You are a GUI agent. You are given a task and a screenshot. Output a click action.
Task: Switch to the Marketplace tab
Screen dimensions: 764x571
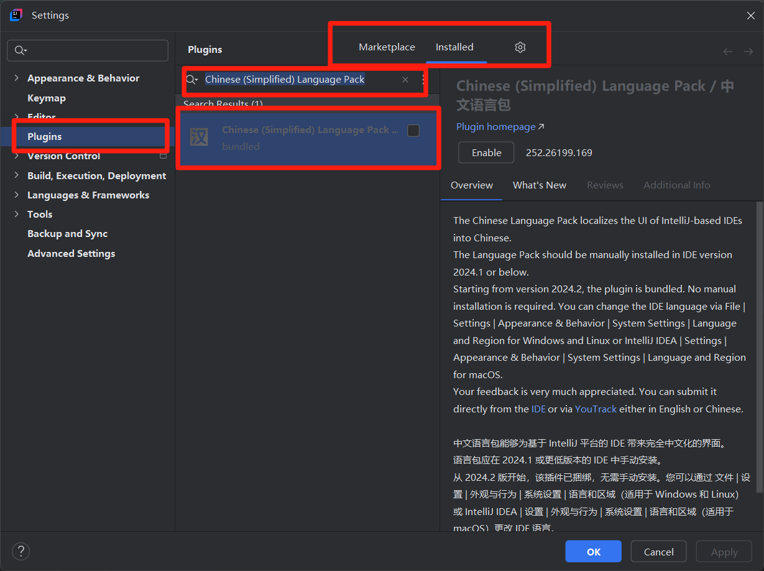387,47
